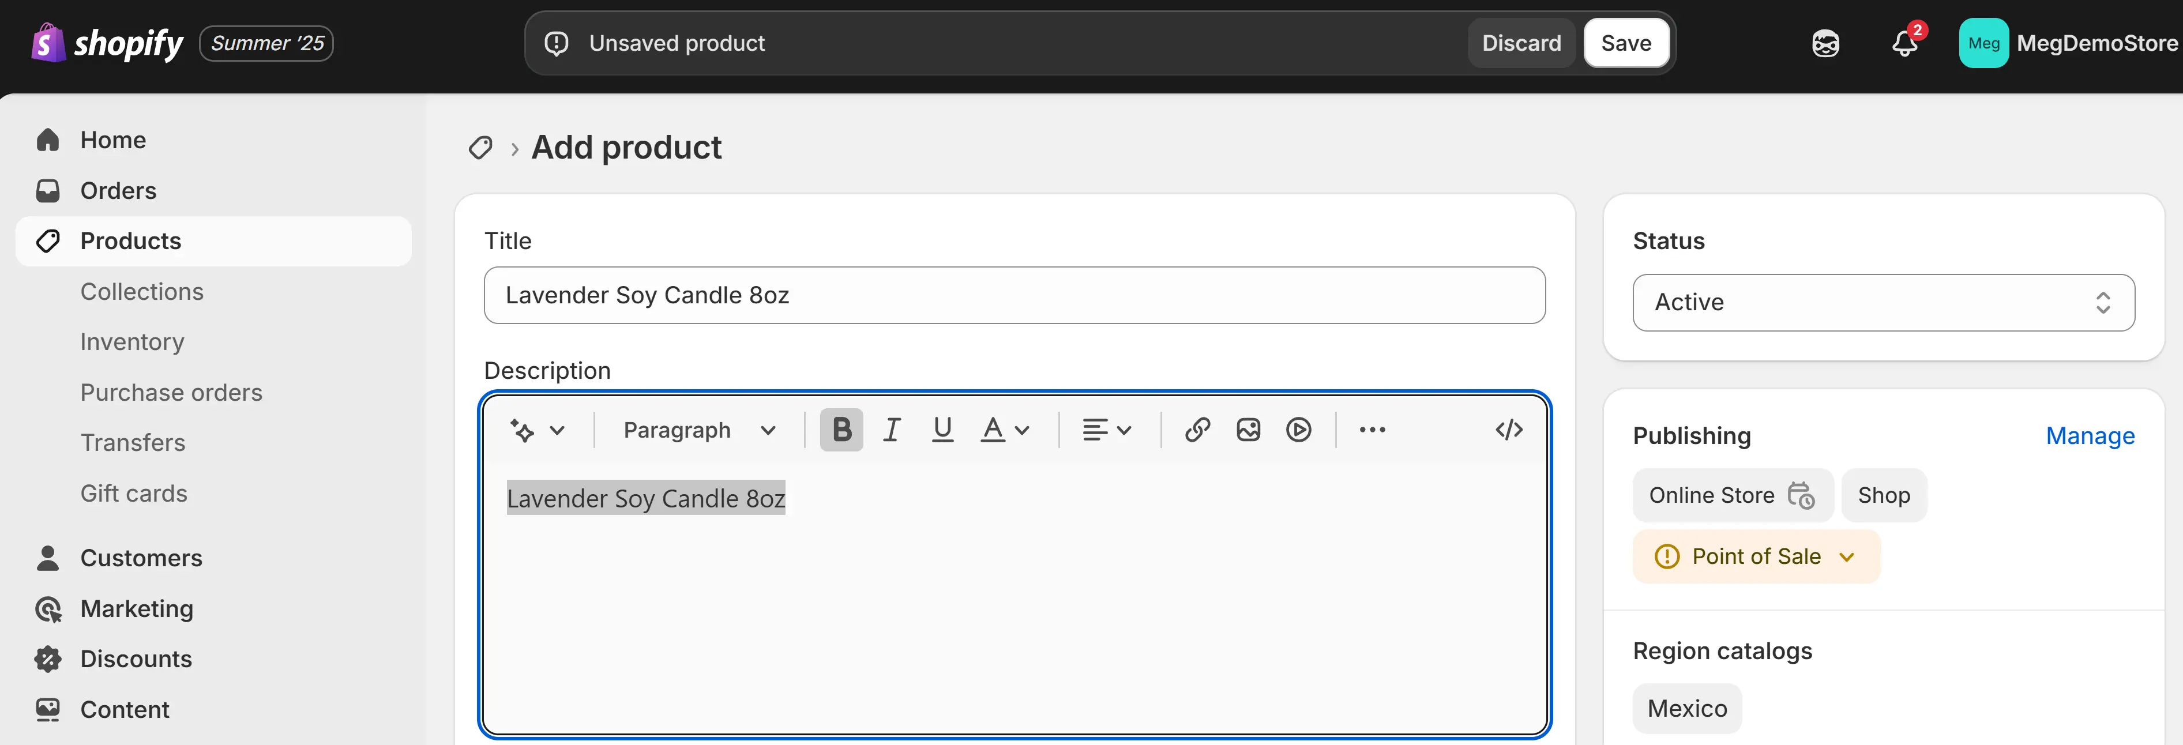Screen dimensions: 2183x745
Task: Open the AI generate text menu
Action: click(x=538, y=431)
